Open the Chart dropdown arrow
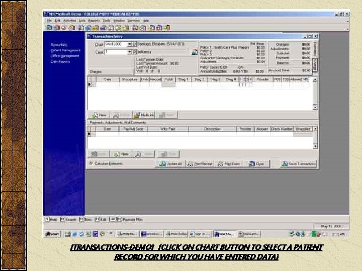Viewport: 362px width, 271px height. point(130,44)
